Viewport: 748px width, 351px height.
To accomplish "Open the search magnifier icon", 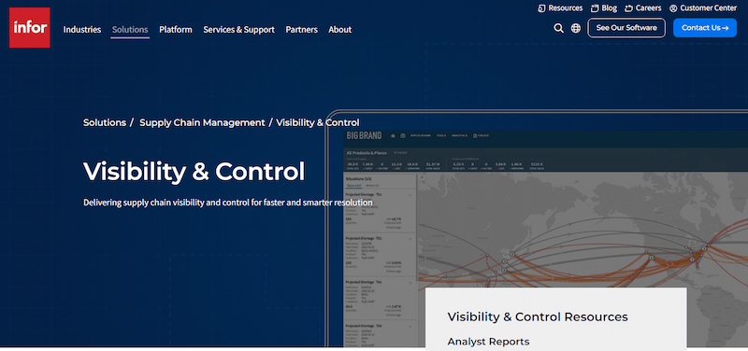I will coord(558,28).
